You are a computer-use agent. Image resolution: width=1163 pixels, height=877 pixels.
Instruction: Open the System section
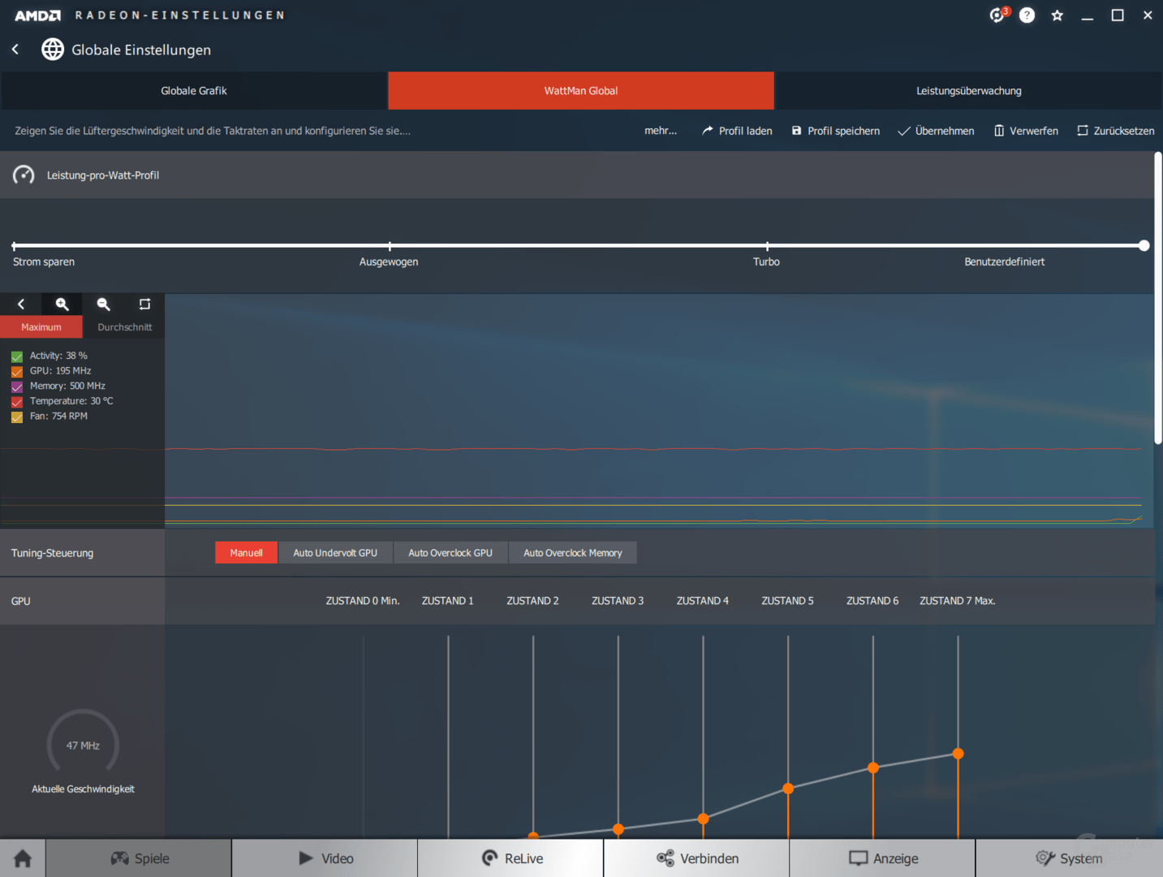[x=1069, y=858]
